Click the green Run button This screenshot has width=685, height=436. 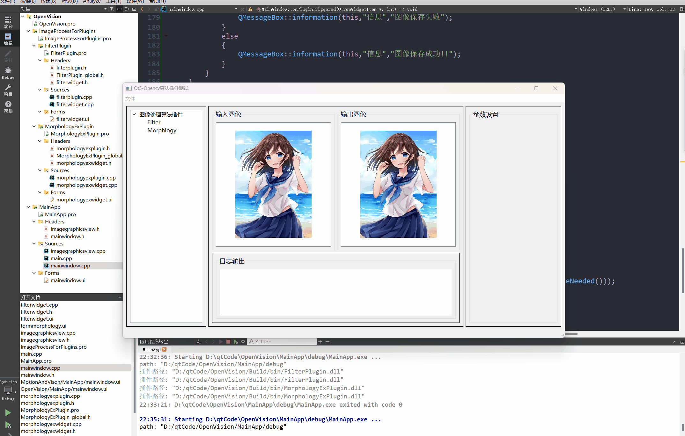[8, 413]
